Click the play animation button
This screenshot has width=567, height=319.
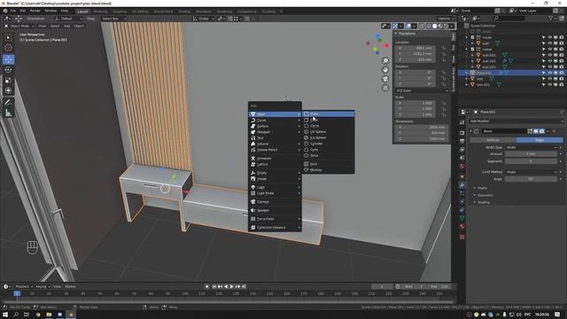pyautogui.click(x=231, y=286)
